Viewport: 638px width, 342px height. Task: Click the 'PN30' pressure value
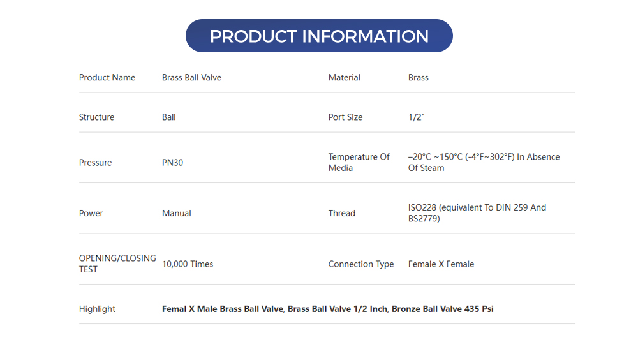172,163
